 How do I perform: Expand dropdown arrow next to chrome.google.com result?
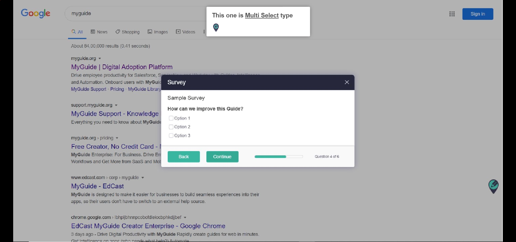185,217
